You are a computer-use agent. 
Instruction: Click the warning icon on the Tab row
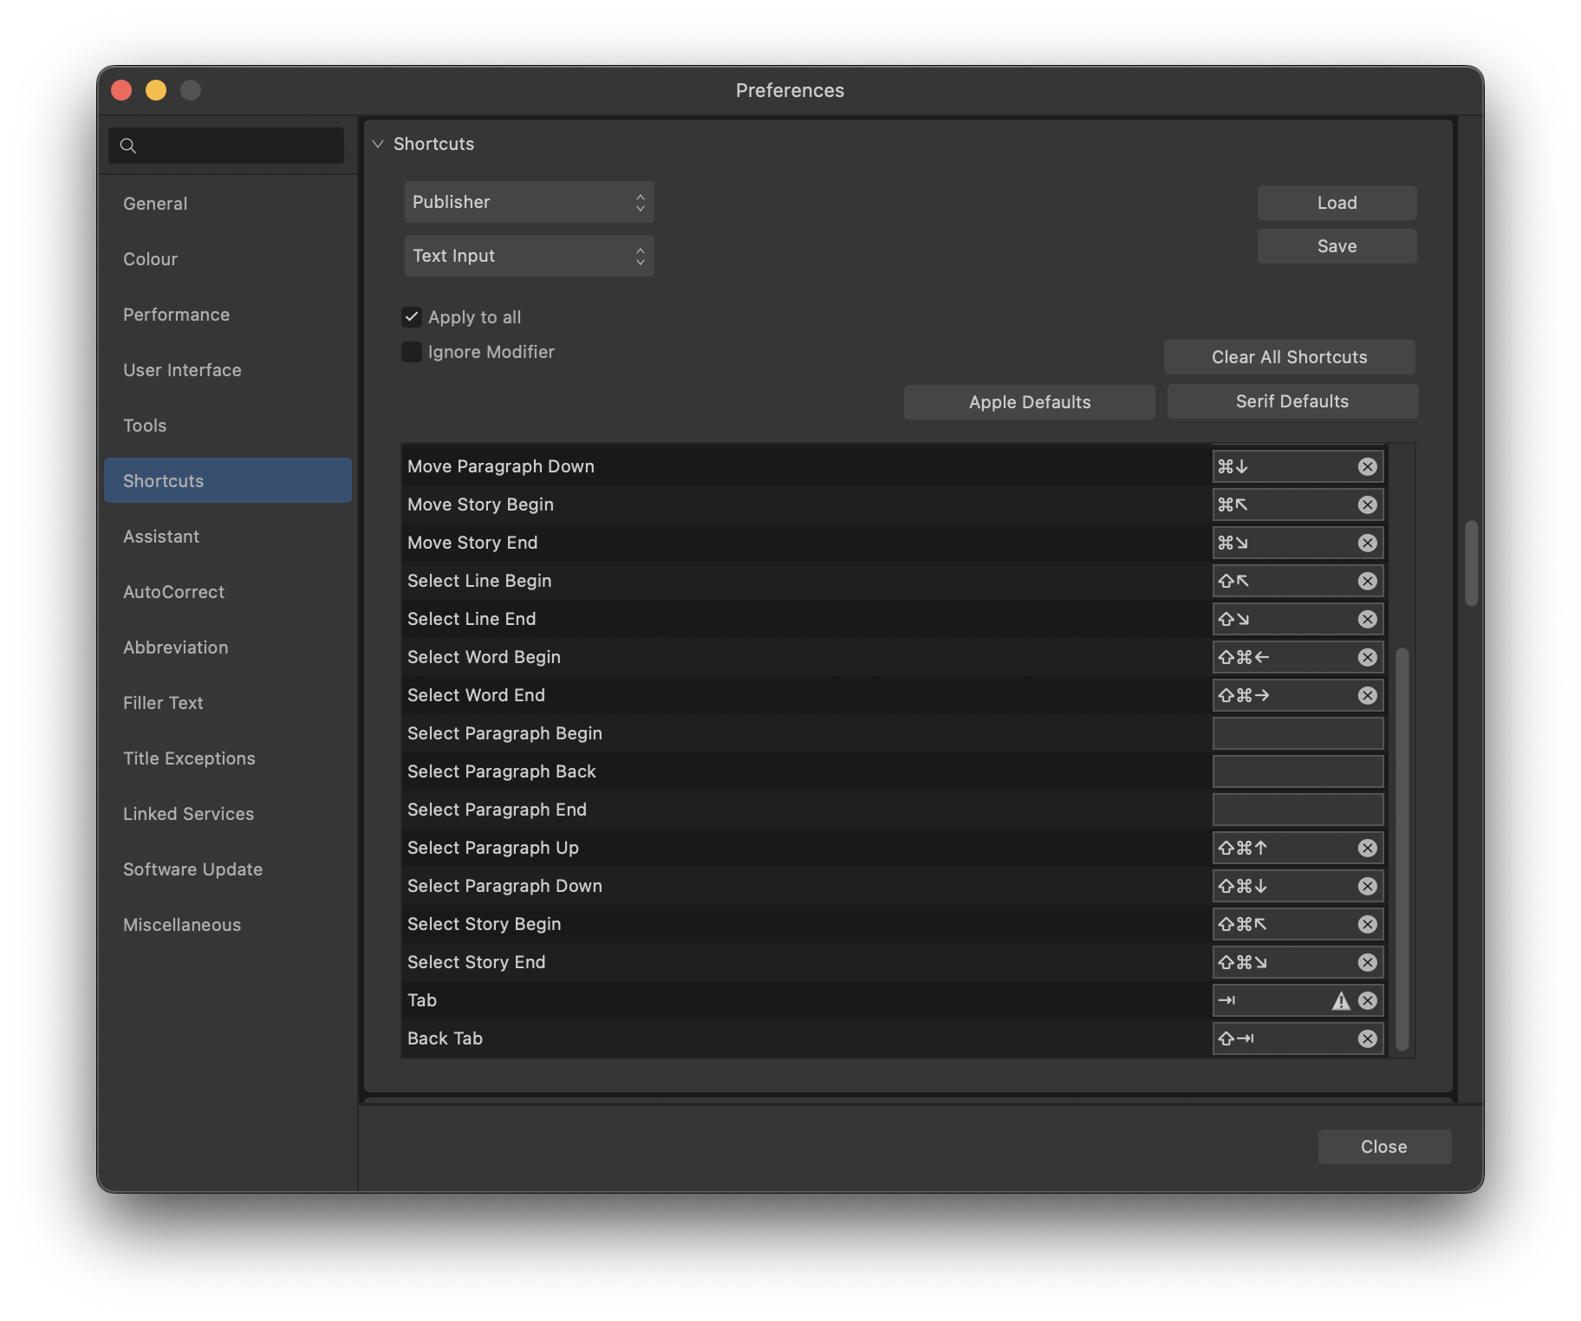click(x=1340, y=999)
